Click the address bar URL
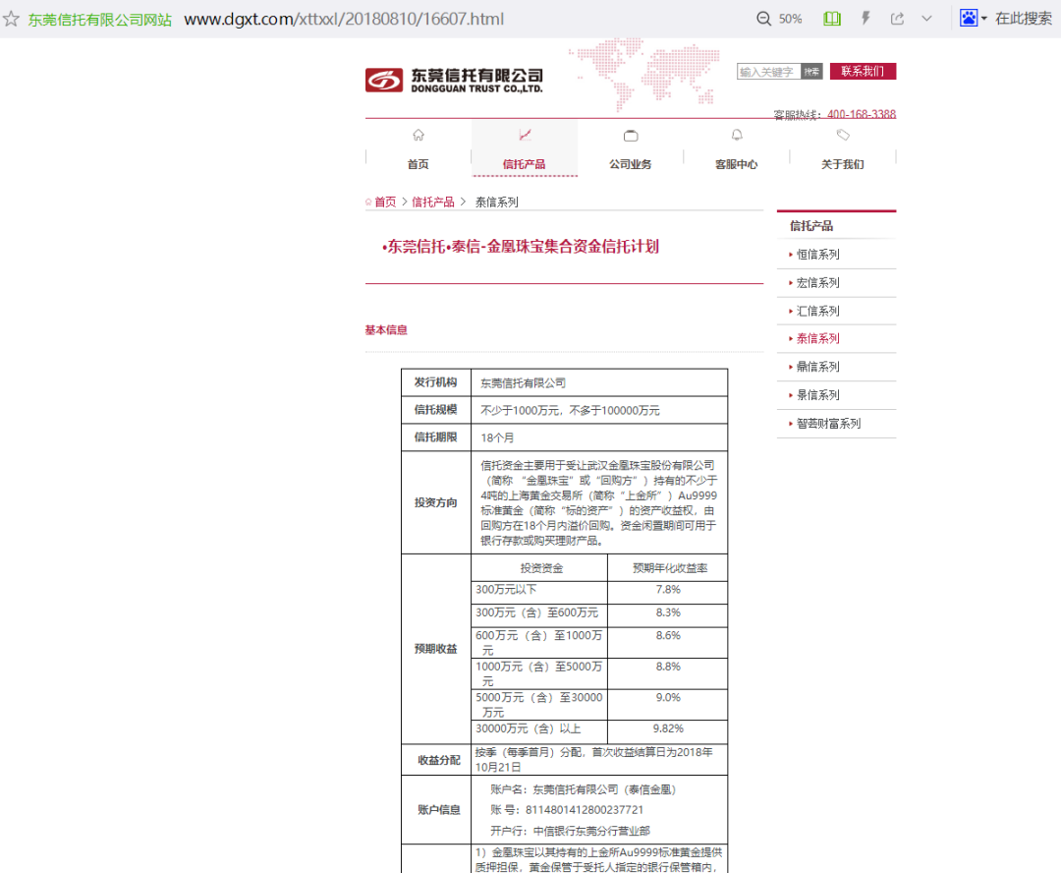1061x873 pixels. tap(344, 19)
